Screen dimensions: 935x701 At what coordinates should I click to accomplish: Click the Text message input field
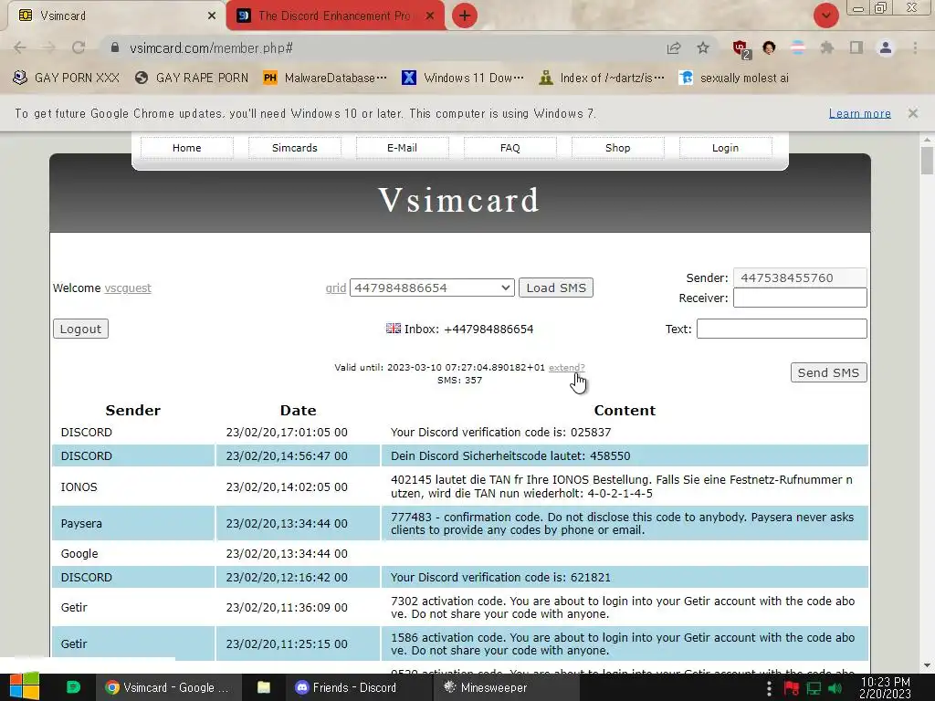click(782, 329)
